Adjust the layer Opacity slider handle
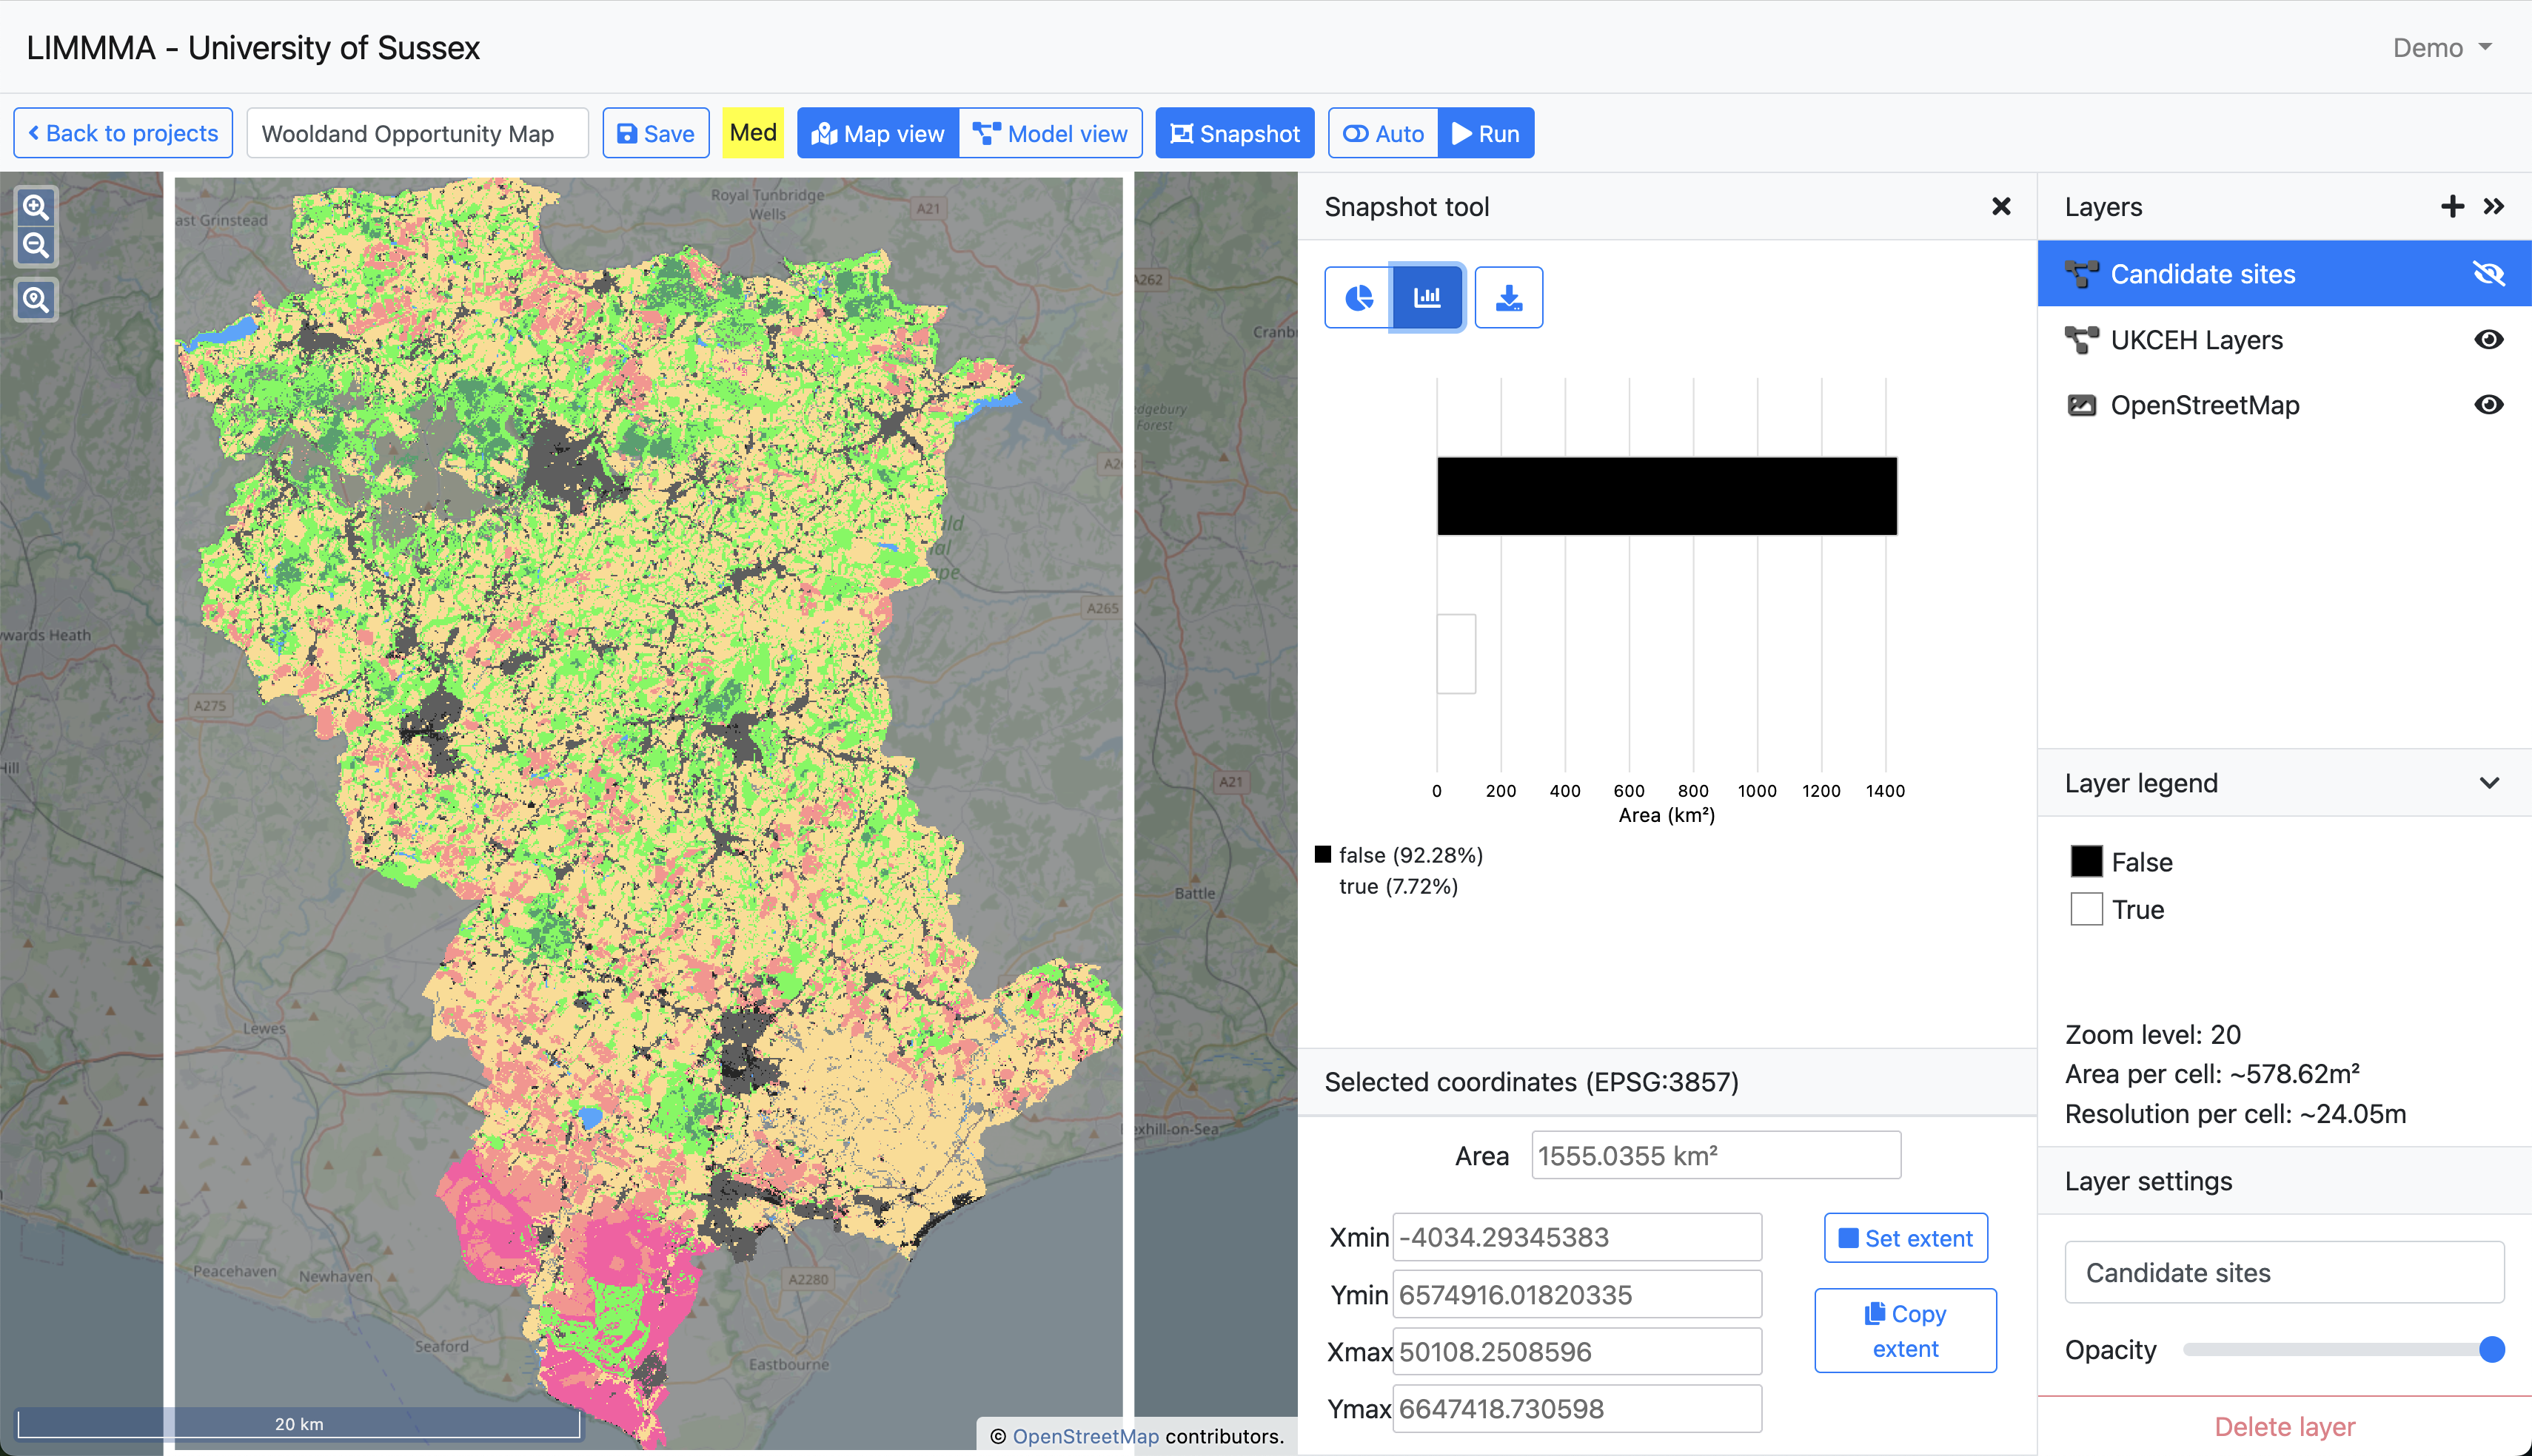 2491,1350
